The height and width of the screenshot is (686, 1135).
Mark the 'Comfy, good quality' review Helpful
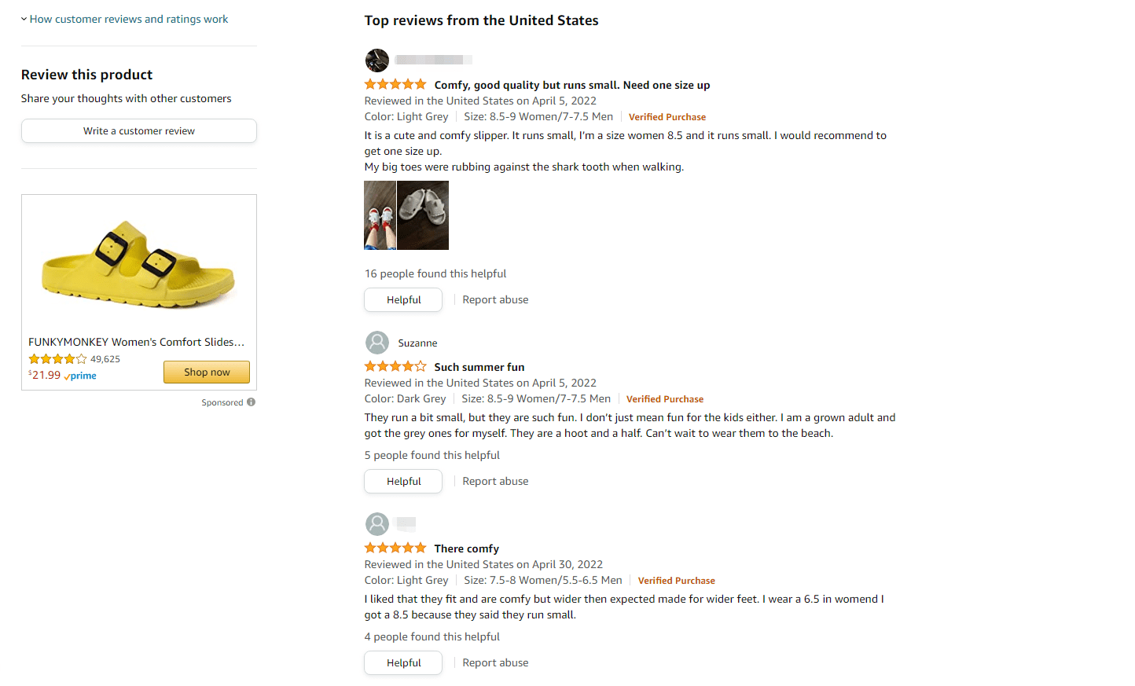[403, 300]
